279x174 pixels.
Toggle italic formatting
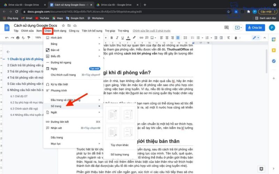click(x=117, y=38)
